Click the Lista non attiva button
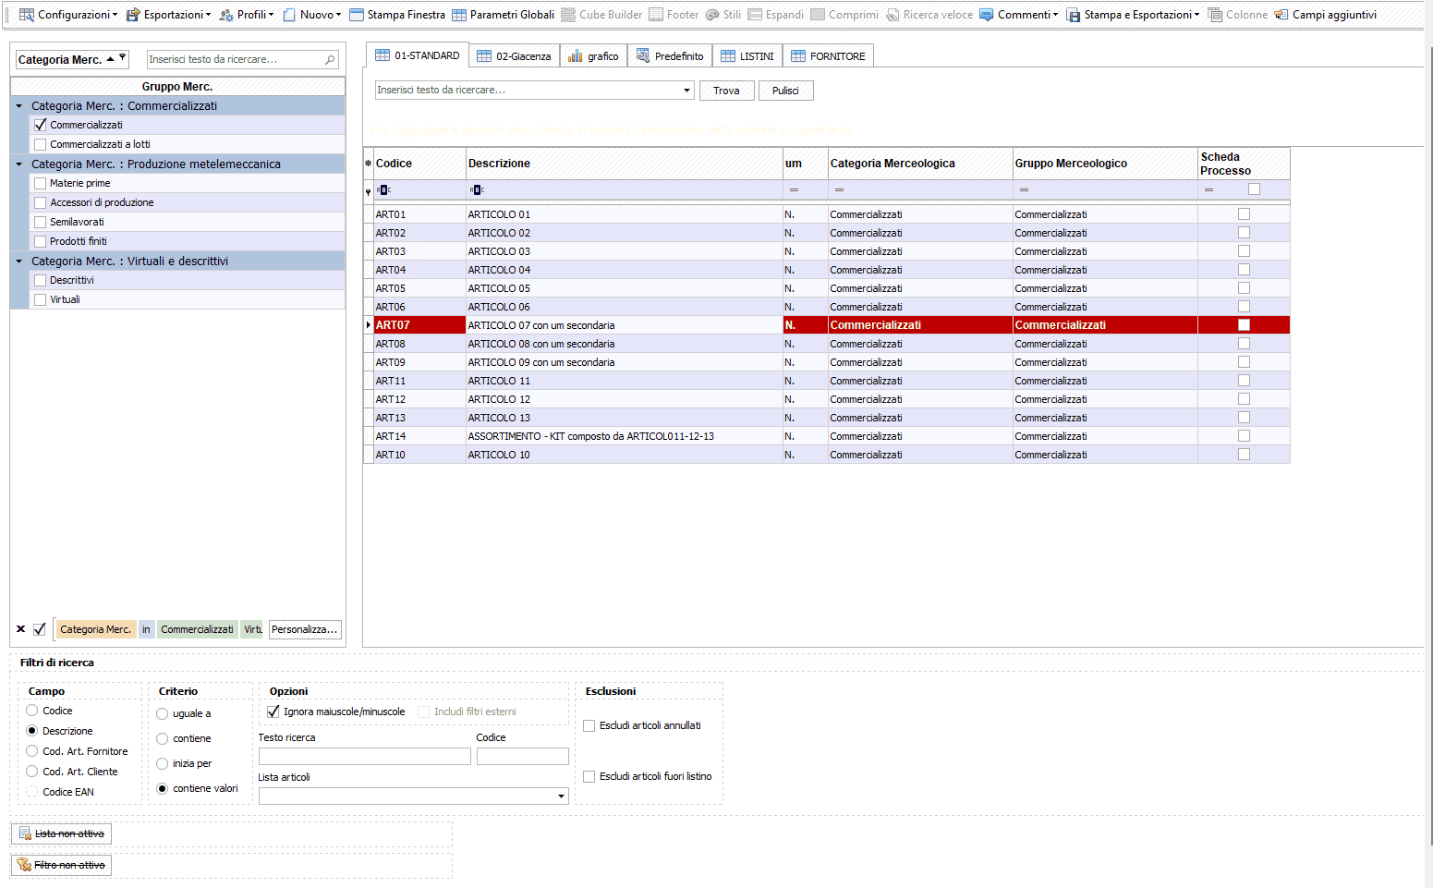 pyautogui.click(x=61, y=833)
